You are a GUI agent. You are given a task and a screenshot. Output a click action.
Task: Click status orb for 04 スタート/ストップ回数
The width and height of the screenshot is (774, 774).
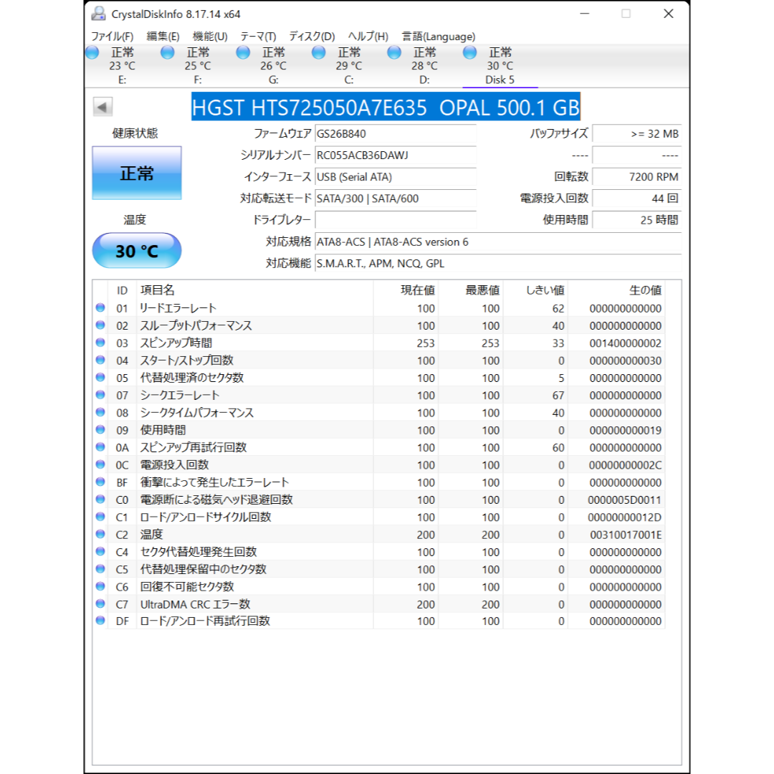point(100,360)
